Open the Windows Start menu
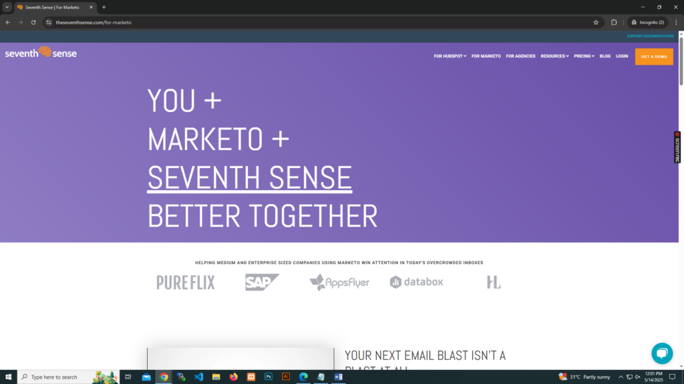 point(8,377)
